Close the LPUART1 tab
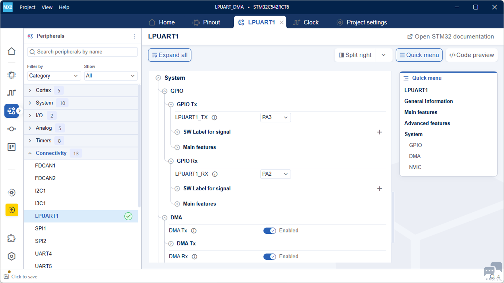Image resolution: width=504 pixels, height=283 pixels. click(282, 23)
